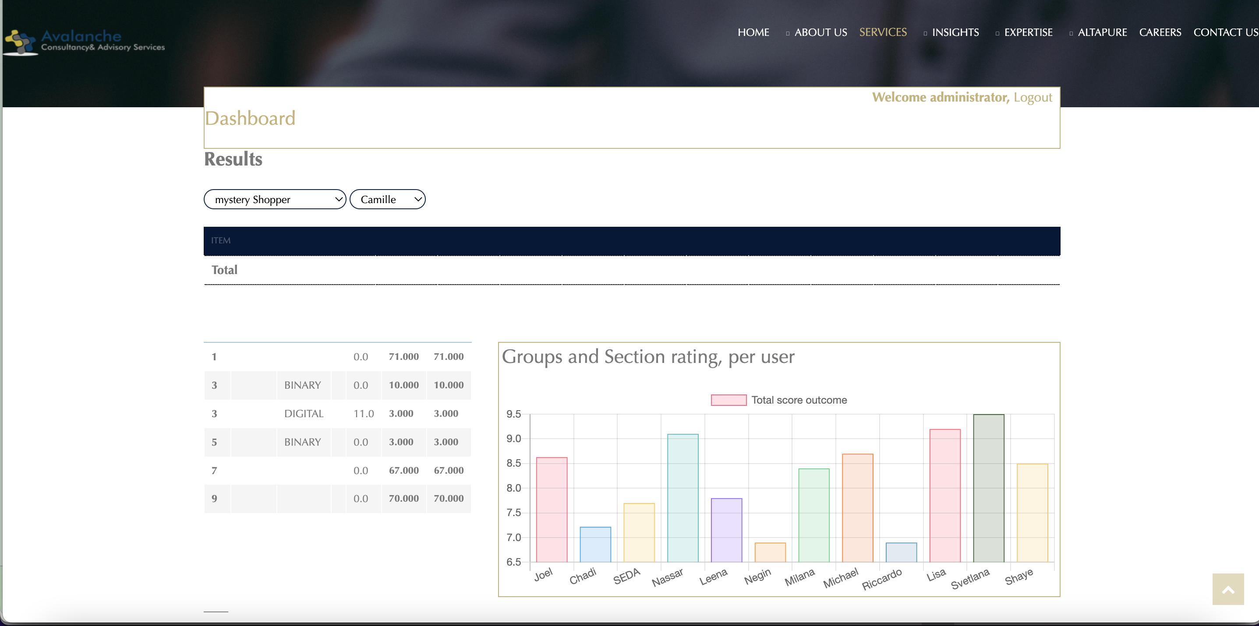Click the submenu marker before EXPERTISE
The image size is (1259, 626).
(x=997, y=33)
